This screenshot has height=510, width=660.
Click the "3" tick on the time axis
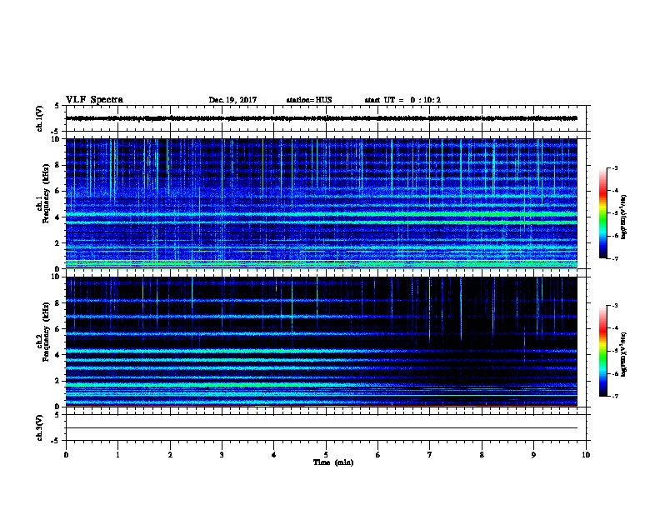pyautogui.click(x=222, y=454)
